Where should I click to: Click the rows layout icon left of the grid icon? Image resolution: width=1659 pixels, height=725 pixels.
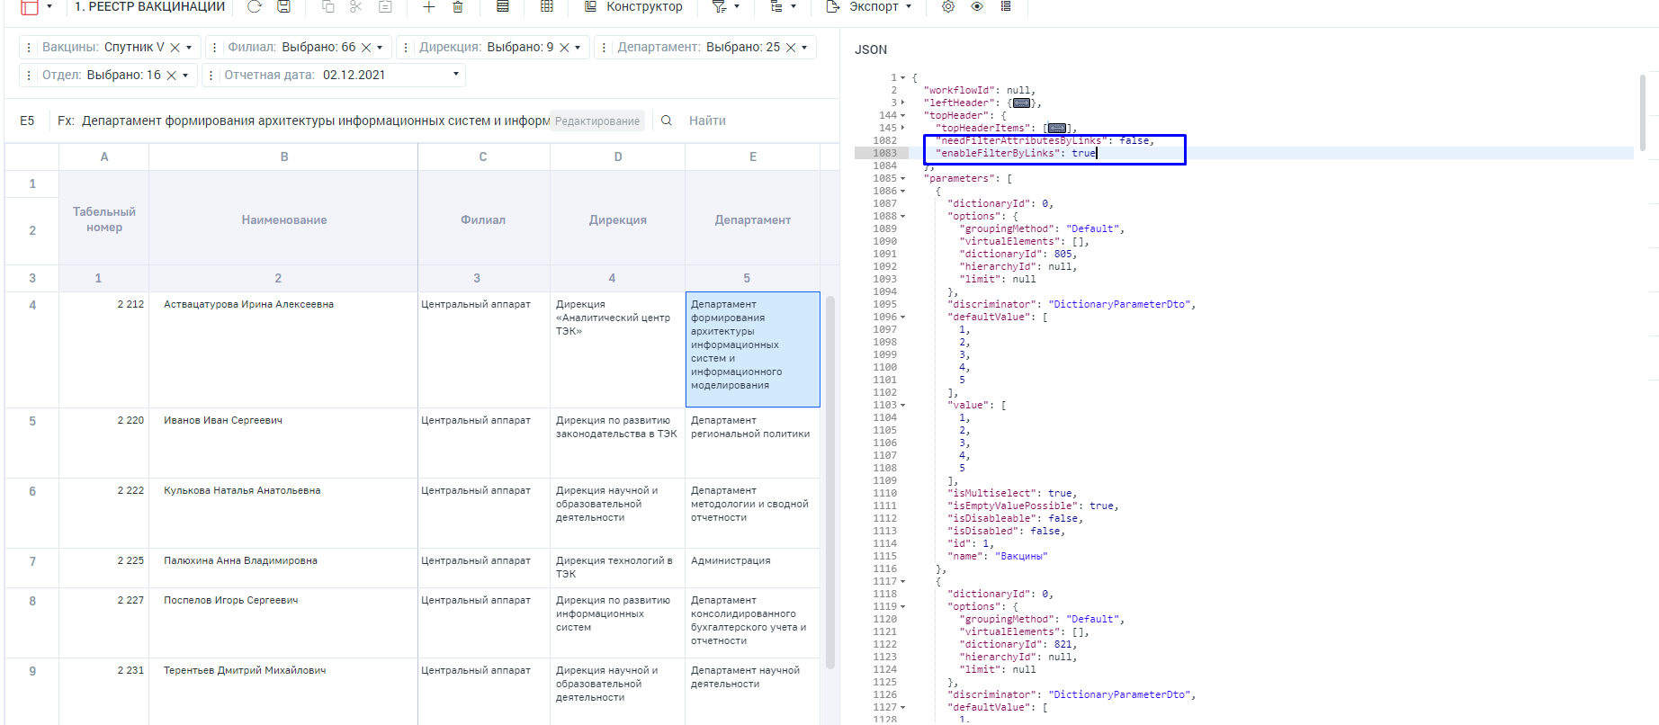tap(503, 6)
